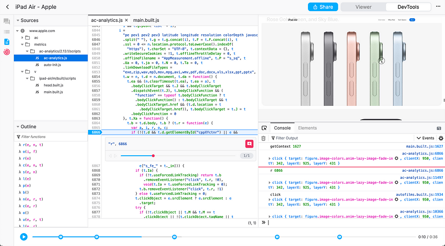Click the Share button
This screenshot has width=445, height=246.
323,7
